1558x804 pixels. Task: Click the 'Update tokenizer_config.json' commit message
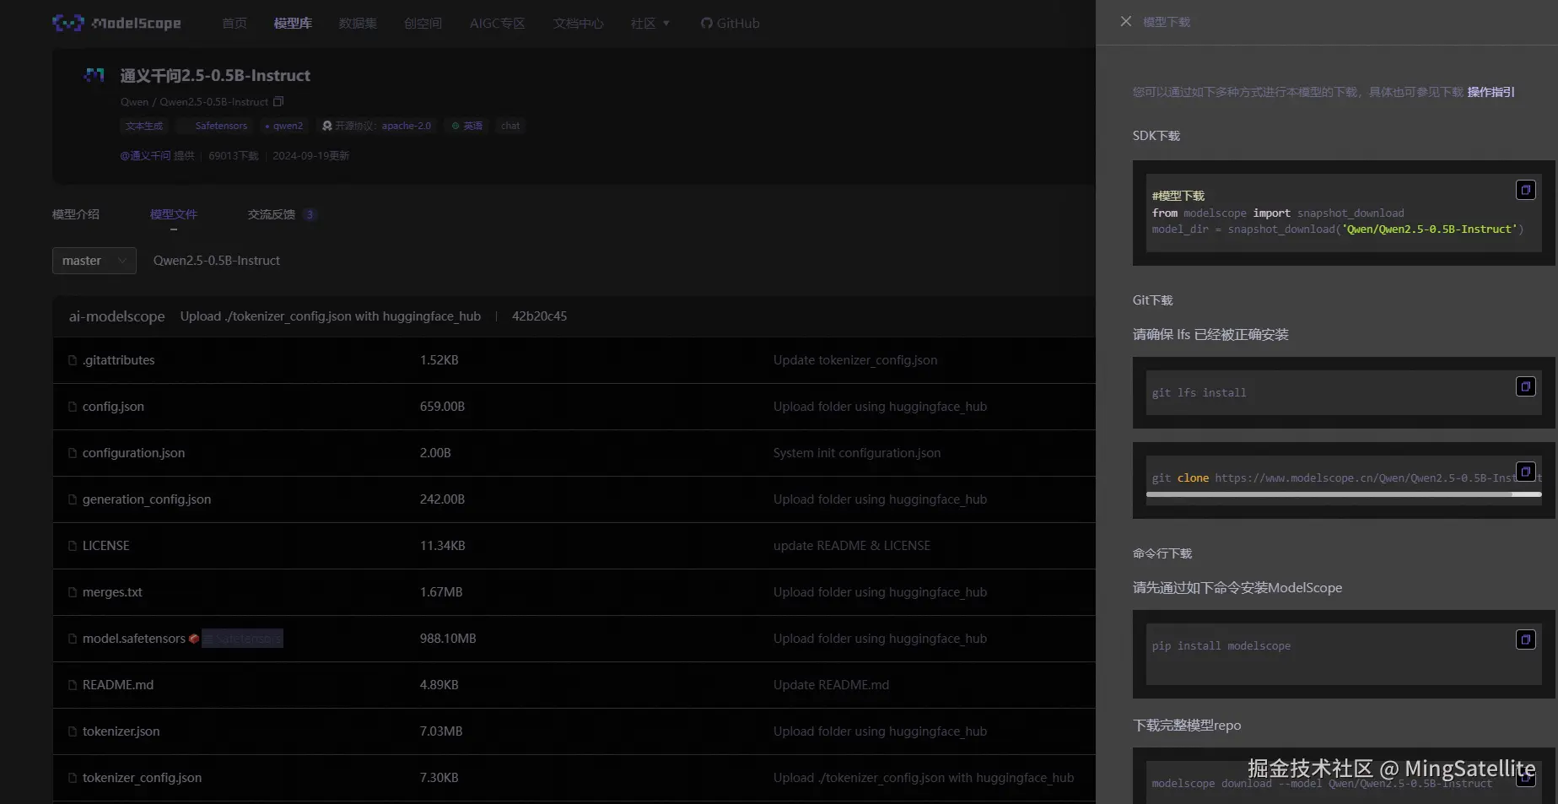855,360
